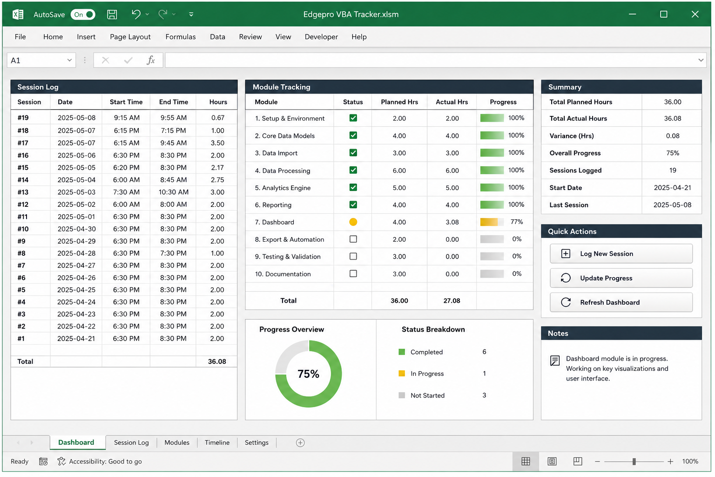Click the macro recording icon in status bar

[x=43, y=461]
